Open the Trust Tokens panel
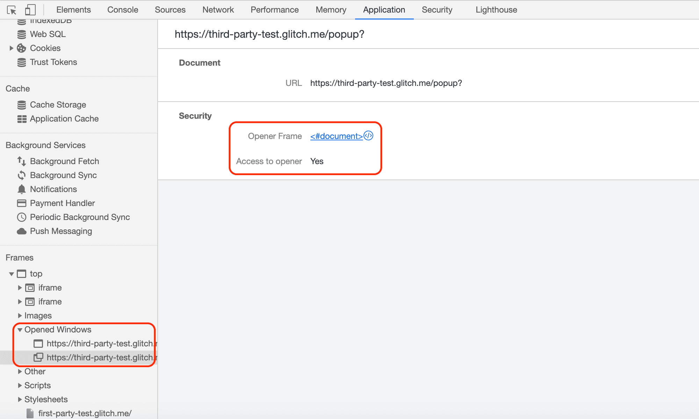This screenshot has width=699, height=419. [x=54, y=62]
